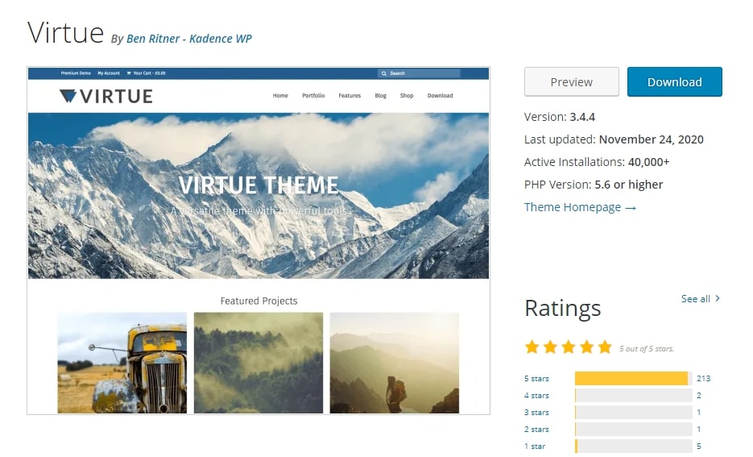
Task: Click the fifth gold rating star
Action: pos(605,347)
